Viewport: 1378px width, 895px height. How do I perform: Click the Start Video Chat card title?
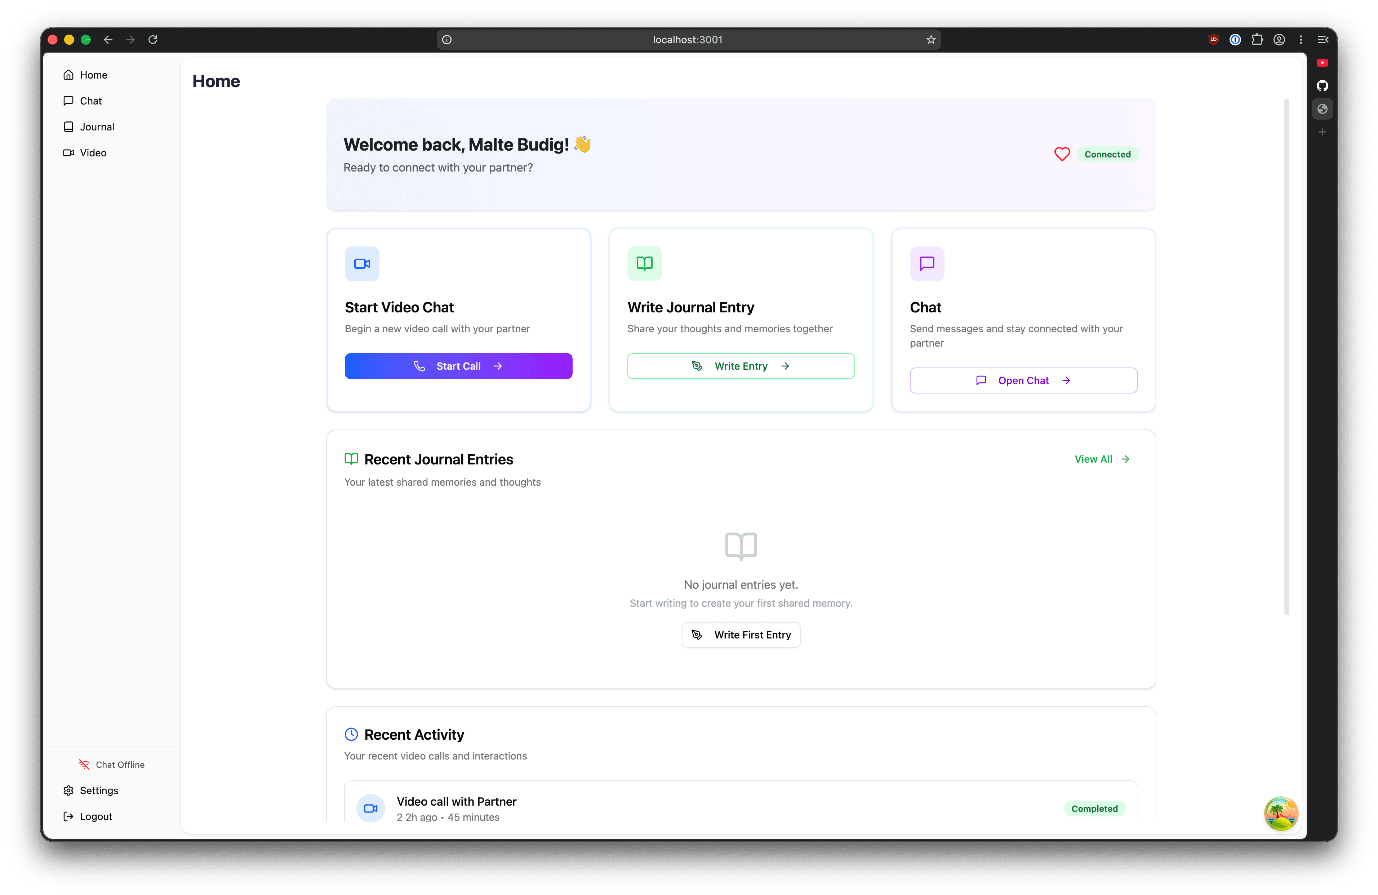coord(399,307)
